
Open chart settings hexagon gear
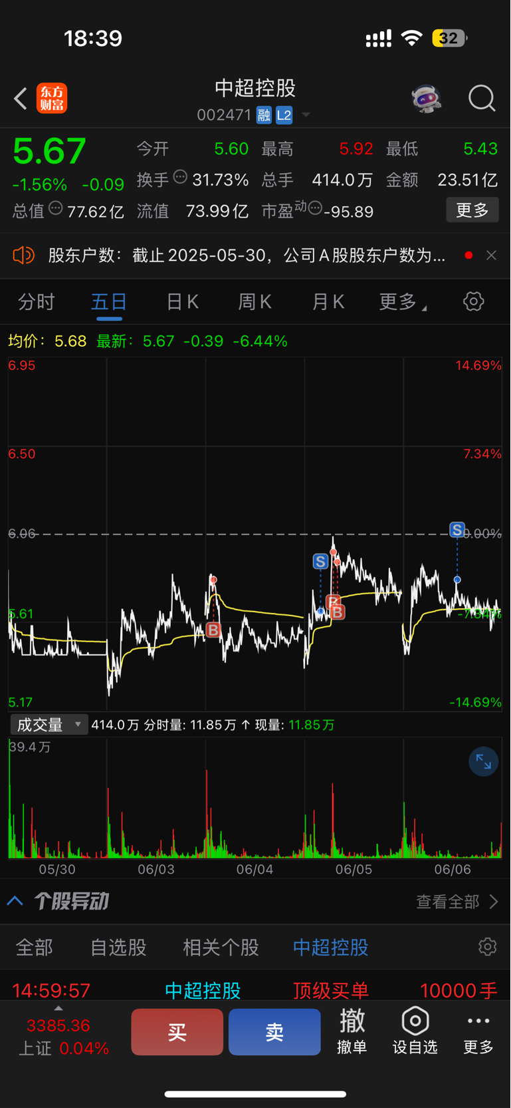click(473, 301)
